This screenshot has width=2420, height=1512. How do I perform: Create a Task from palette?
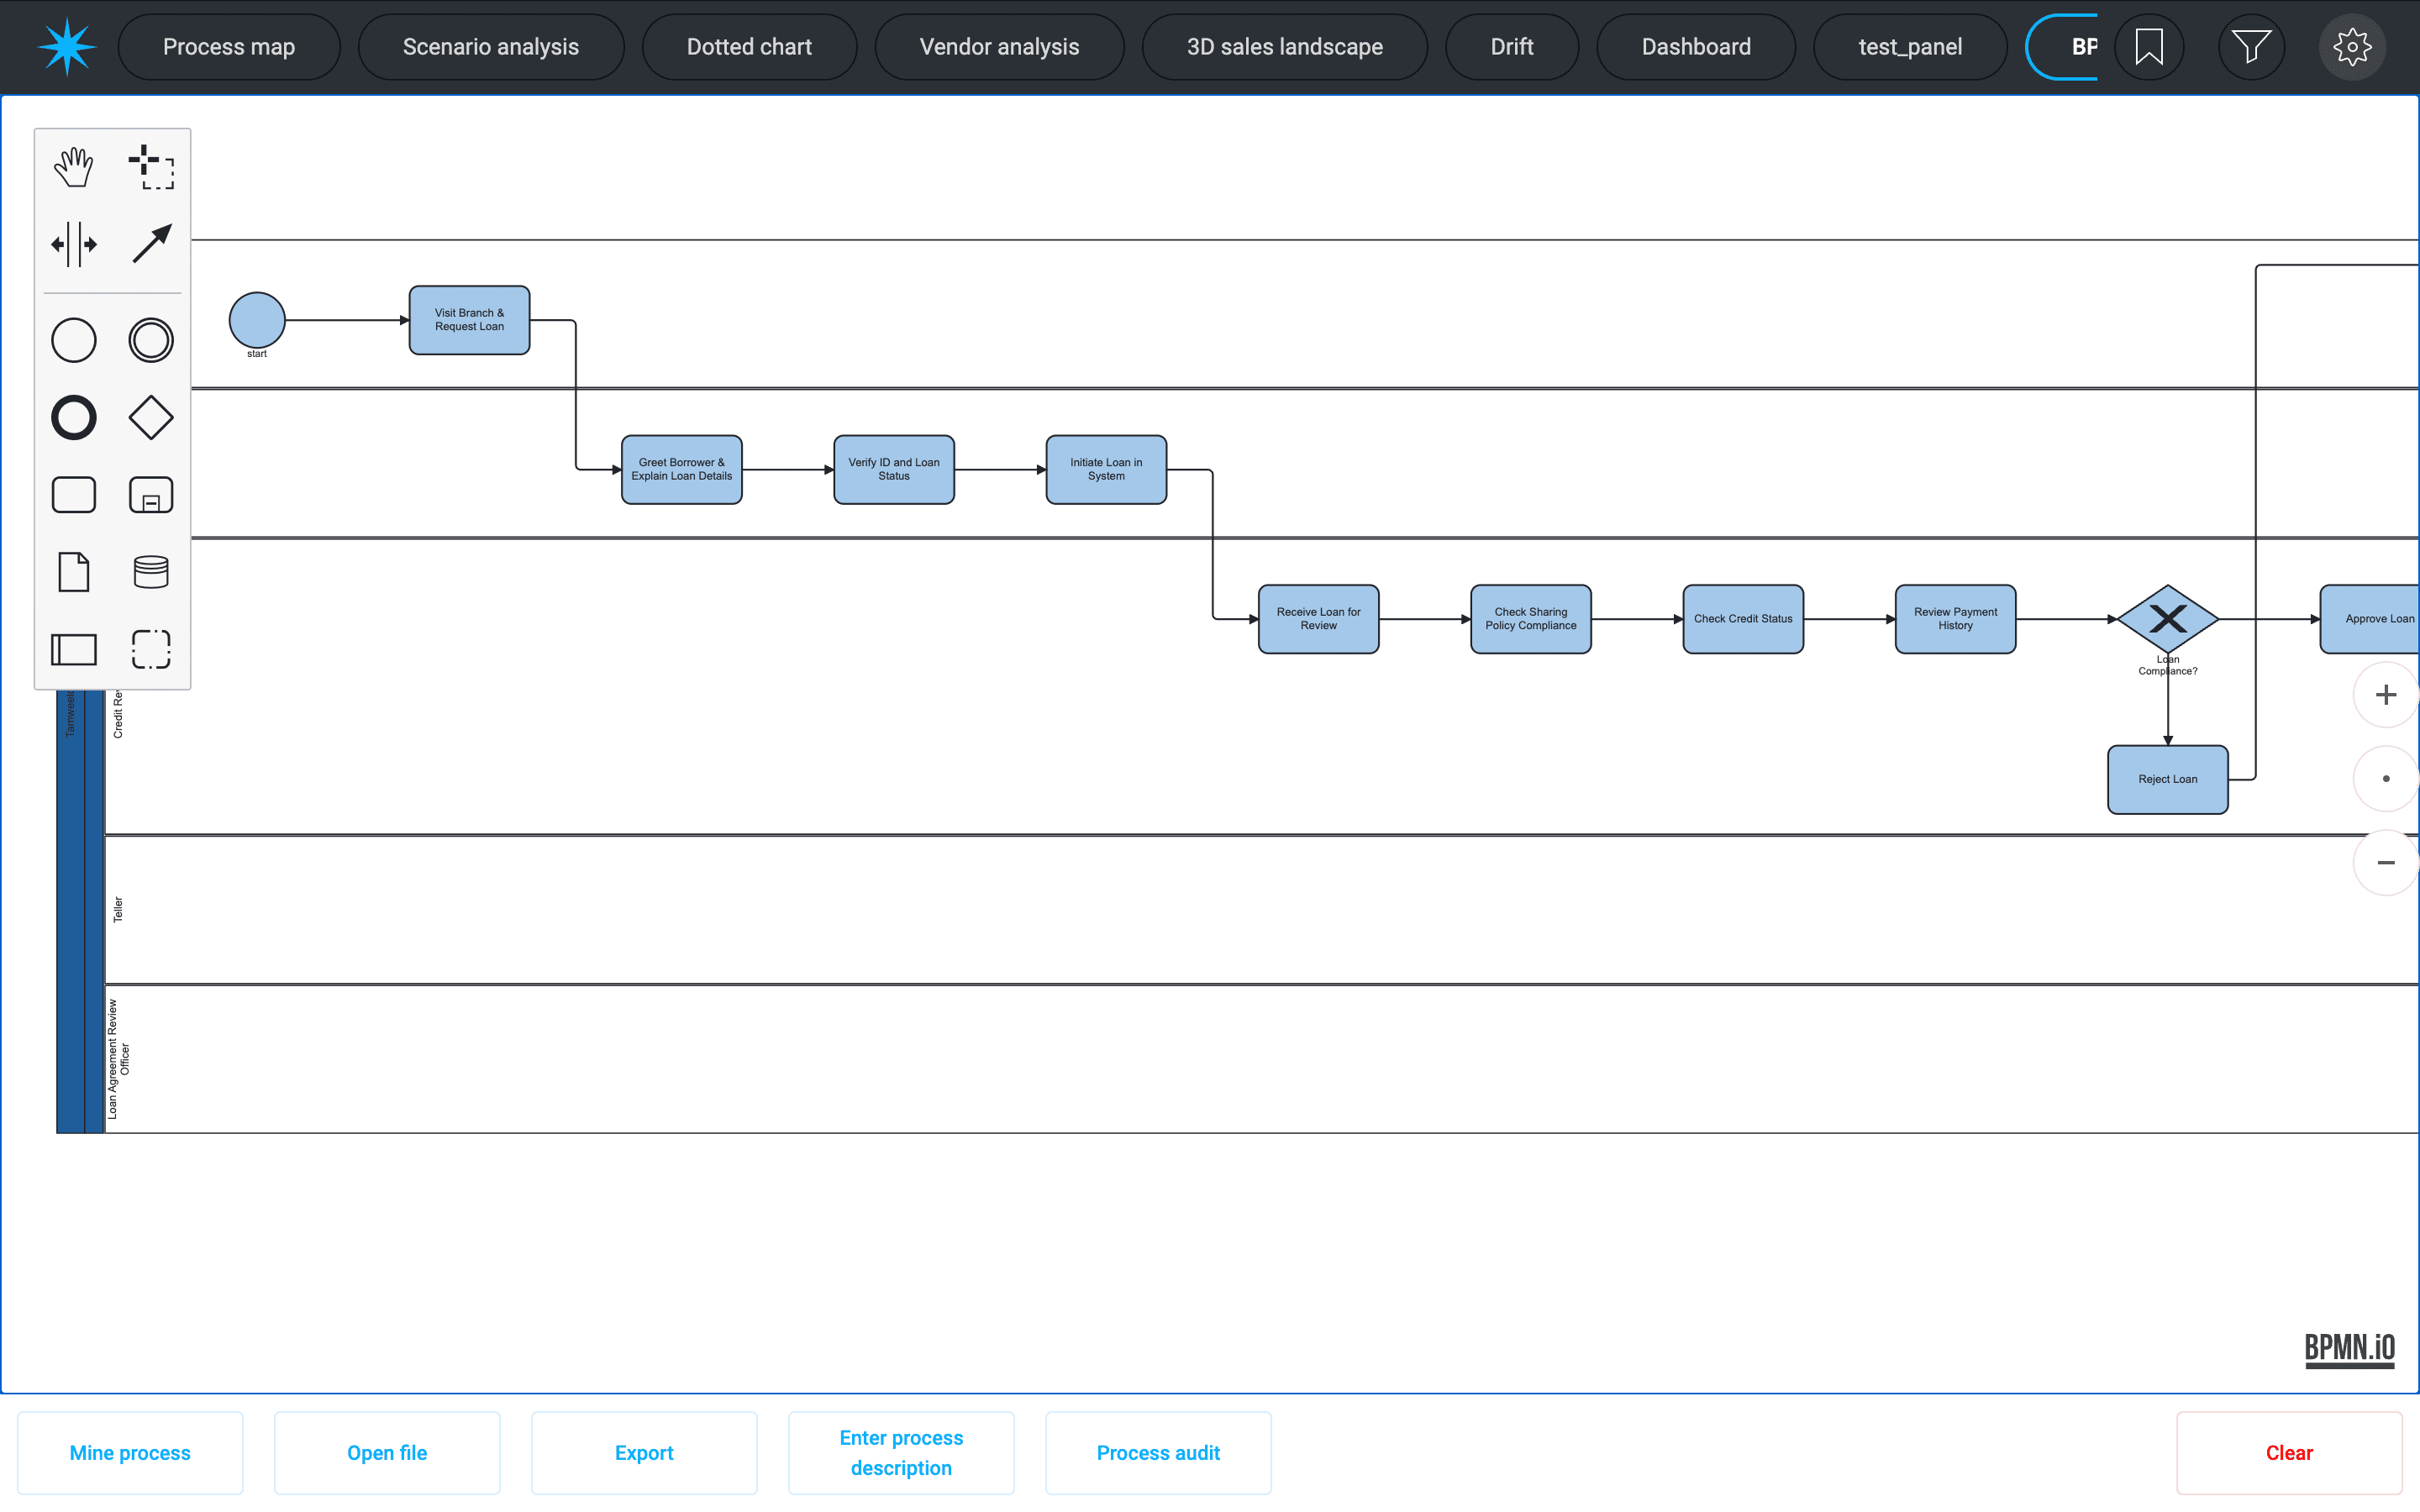pos(74,495)
